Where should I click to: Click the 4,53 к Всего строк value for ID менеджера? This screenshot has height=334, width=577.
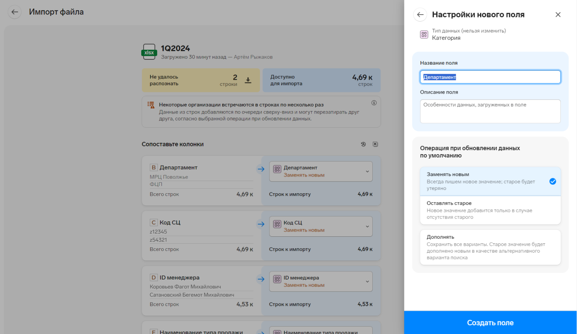point(245,304)
